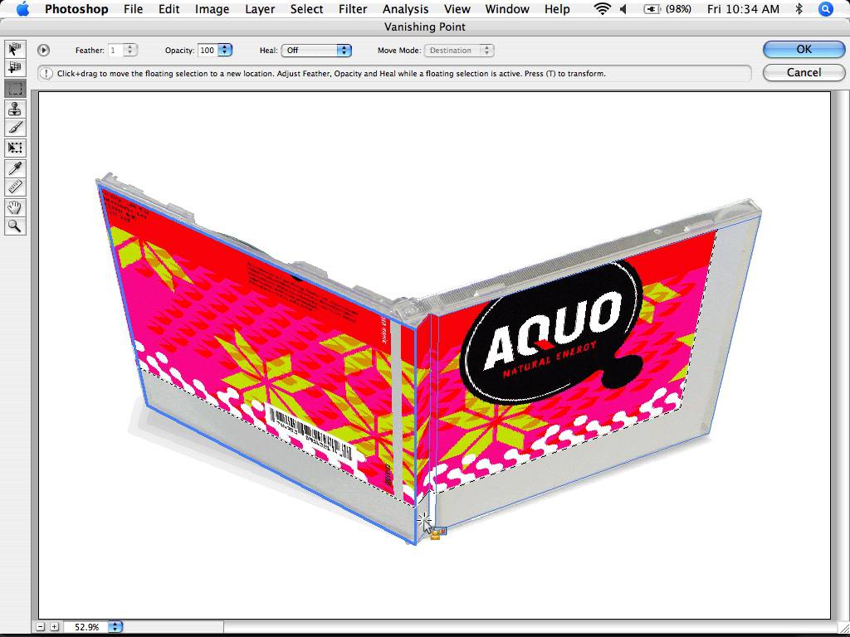850x637 pixels.
Task: Open the Select menu
Action: tap(307, 8)
